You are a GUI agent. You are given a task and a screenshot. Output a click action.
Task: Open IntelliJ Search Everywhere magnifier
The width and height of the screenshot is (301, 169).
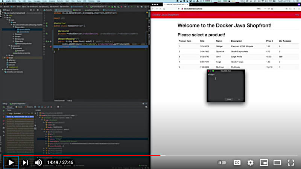[x=148, y=7]
